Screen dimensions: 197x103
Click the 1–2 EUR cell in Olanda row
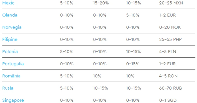pos(167,15)
